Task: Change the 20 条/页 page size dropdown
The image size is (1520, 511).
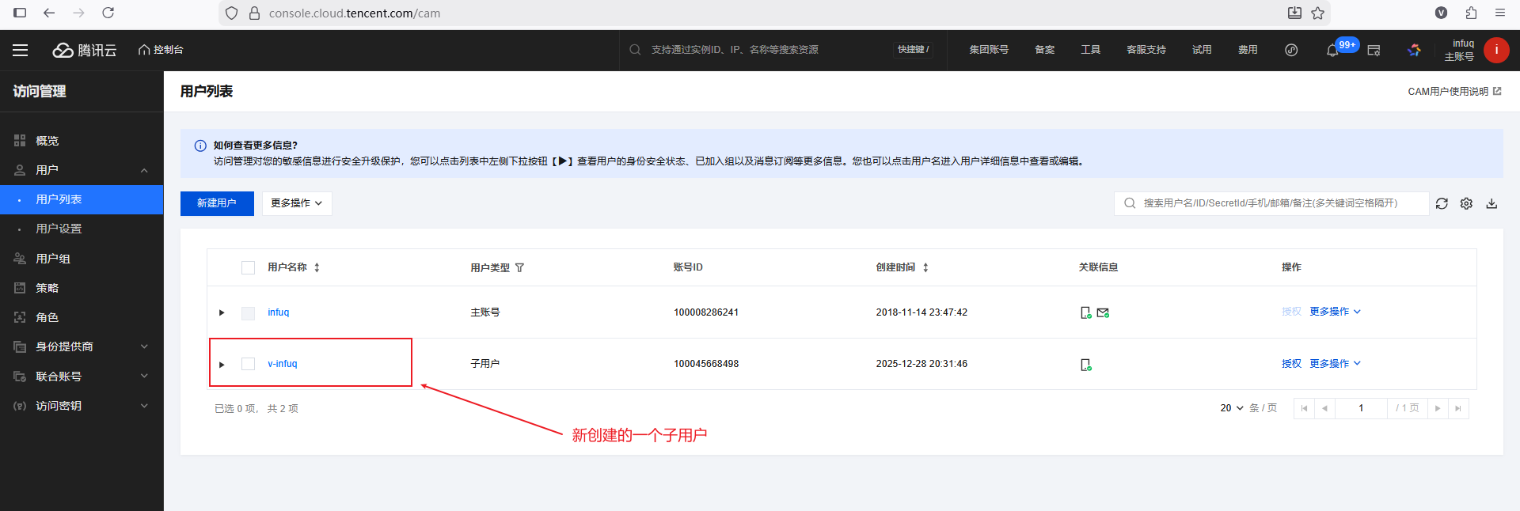Action: [1232, 408]
